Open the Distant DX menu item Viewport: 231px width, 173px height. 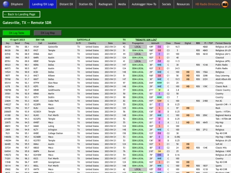[x=66, y=4]
